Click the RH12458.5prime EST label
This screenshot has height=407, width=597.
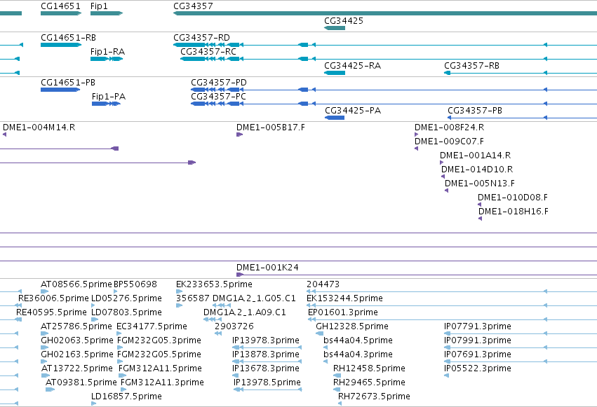point(369,368)
